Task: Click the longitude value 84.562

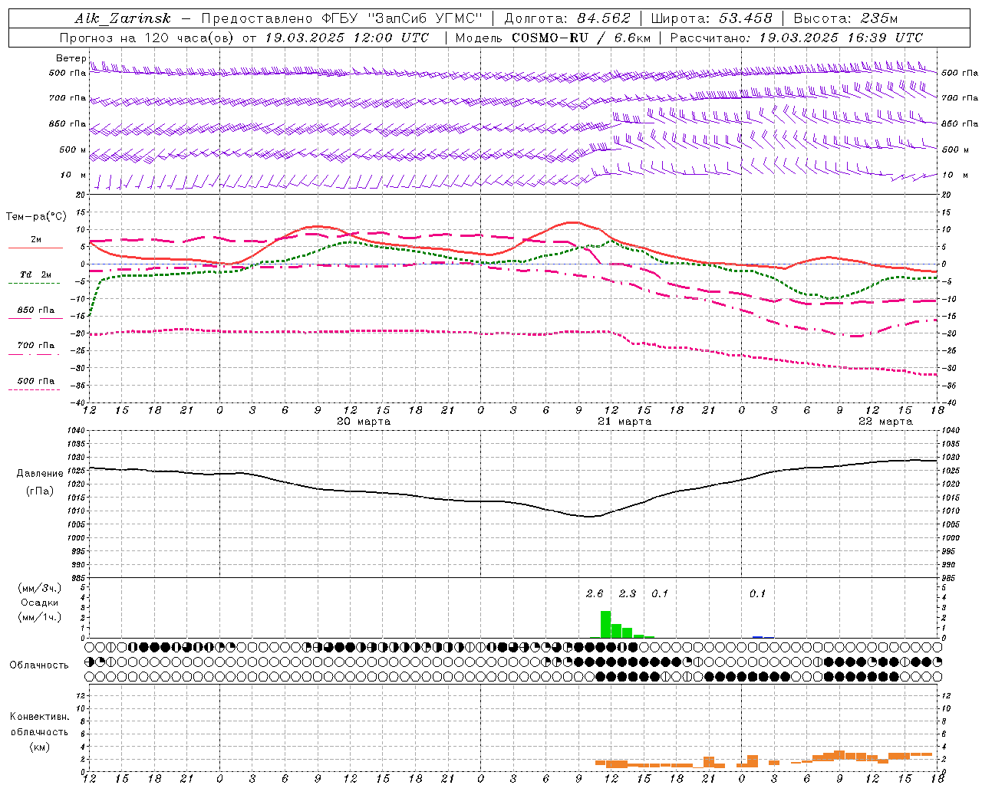Action: click(604, 18)
